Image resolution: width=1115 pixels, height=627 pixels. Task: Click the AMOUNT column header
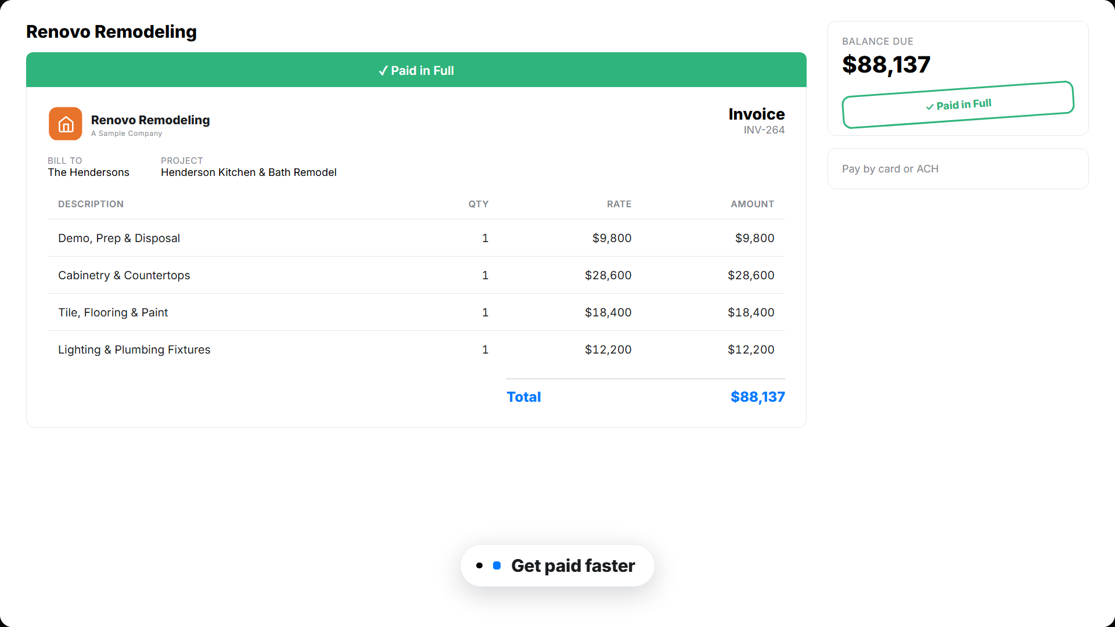(753, 204)
